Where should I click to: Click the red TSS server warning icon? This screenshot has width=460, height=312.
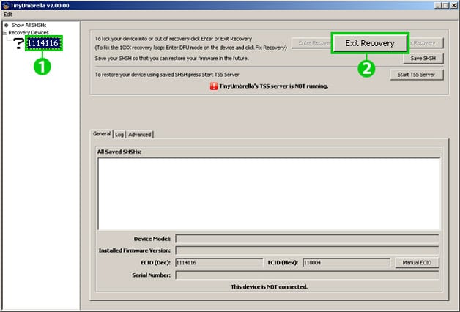pos(214,86)
